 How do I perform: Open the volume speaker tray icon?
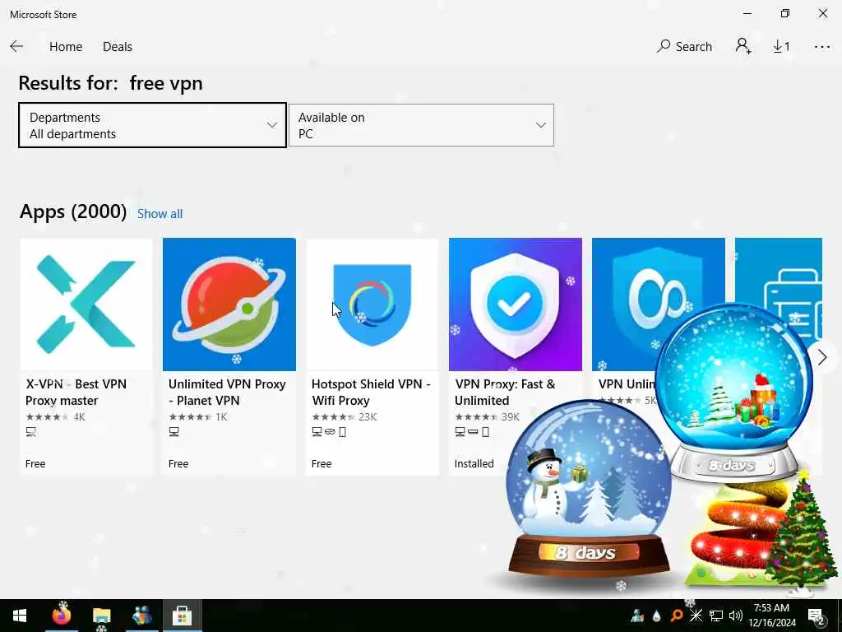(x=736, y=616)
